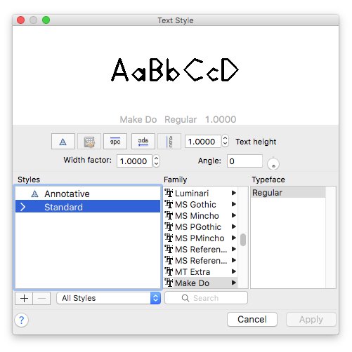
Task: Choose the MT Extra font family
Action: 200,272
